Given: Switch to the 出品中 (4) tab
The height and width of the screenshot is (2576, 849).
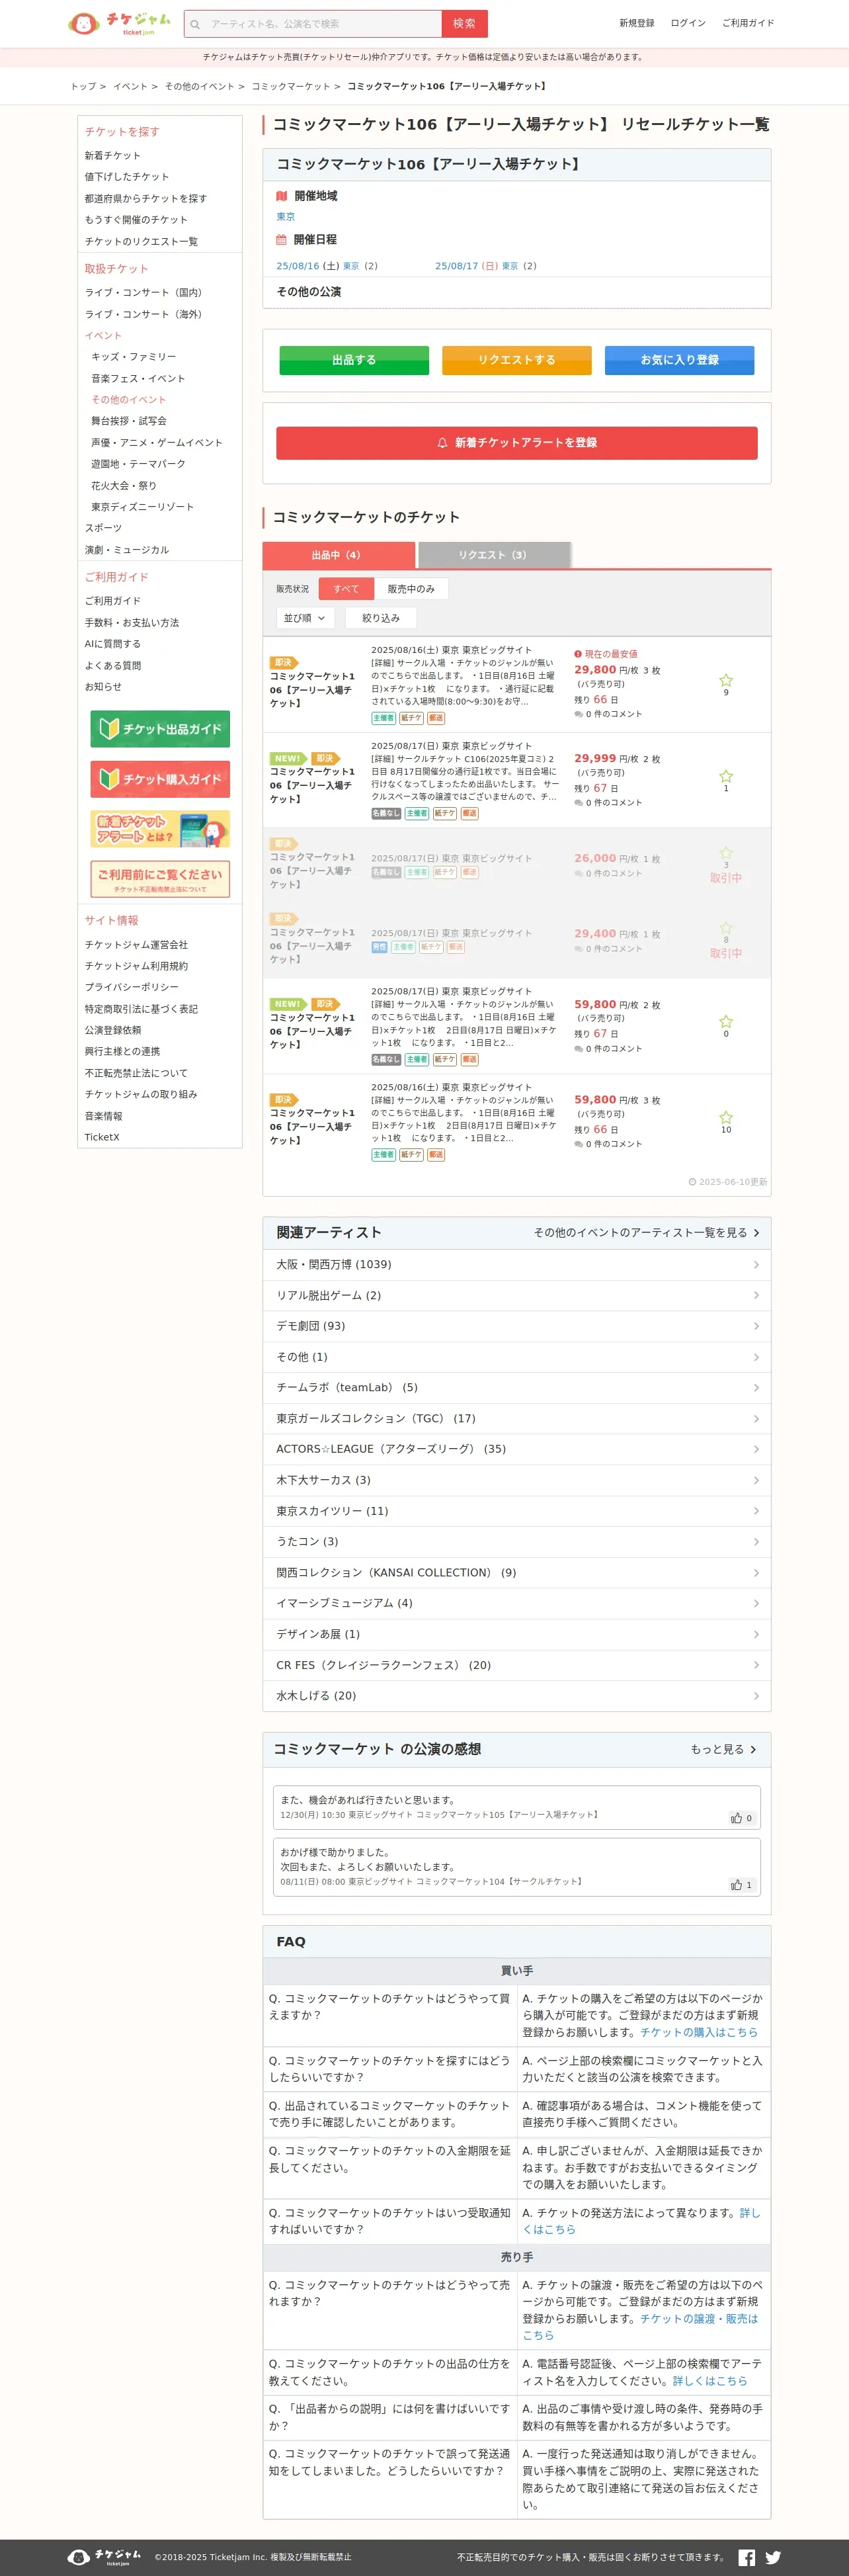Looking at the screenshot, I should 338,555.
